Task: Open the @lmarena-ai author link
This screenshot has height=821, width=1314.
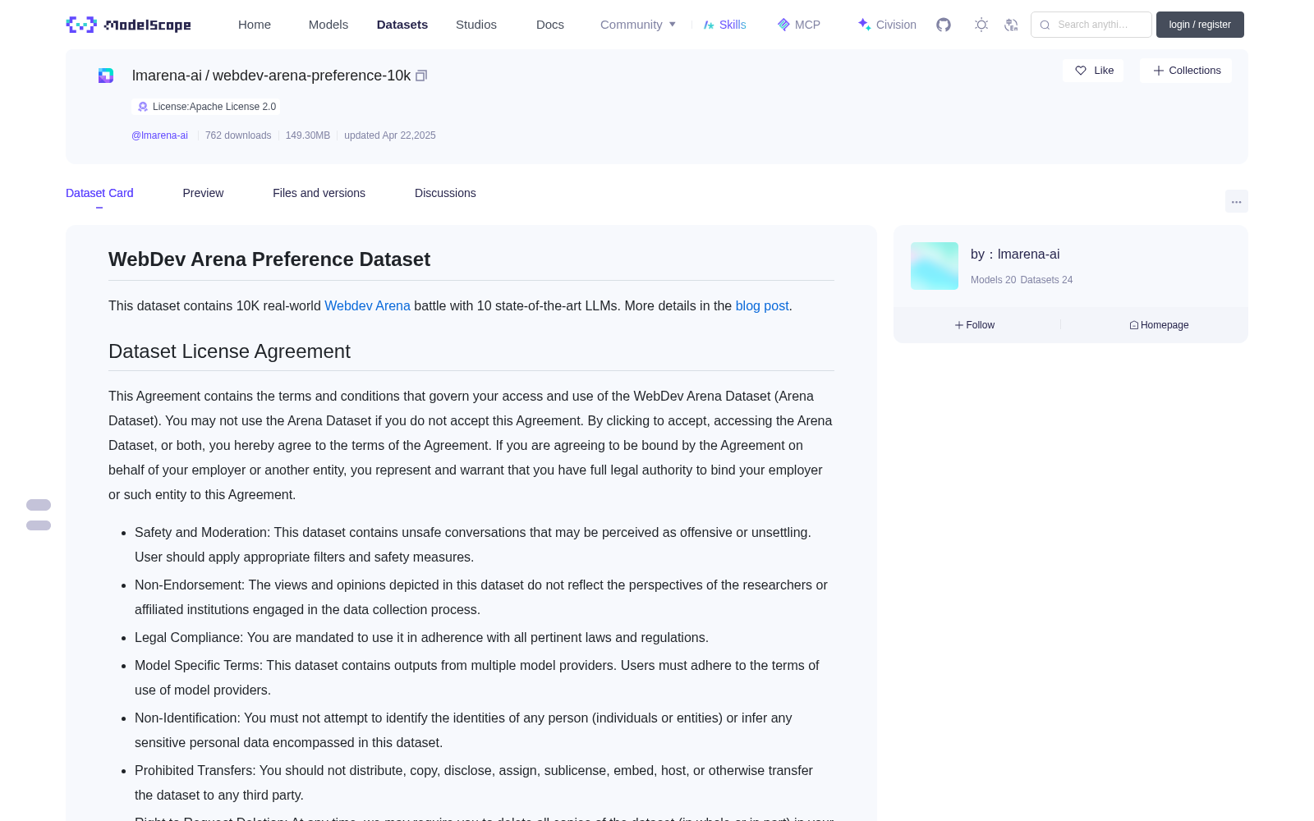Action: click(x=159, y=135)
